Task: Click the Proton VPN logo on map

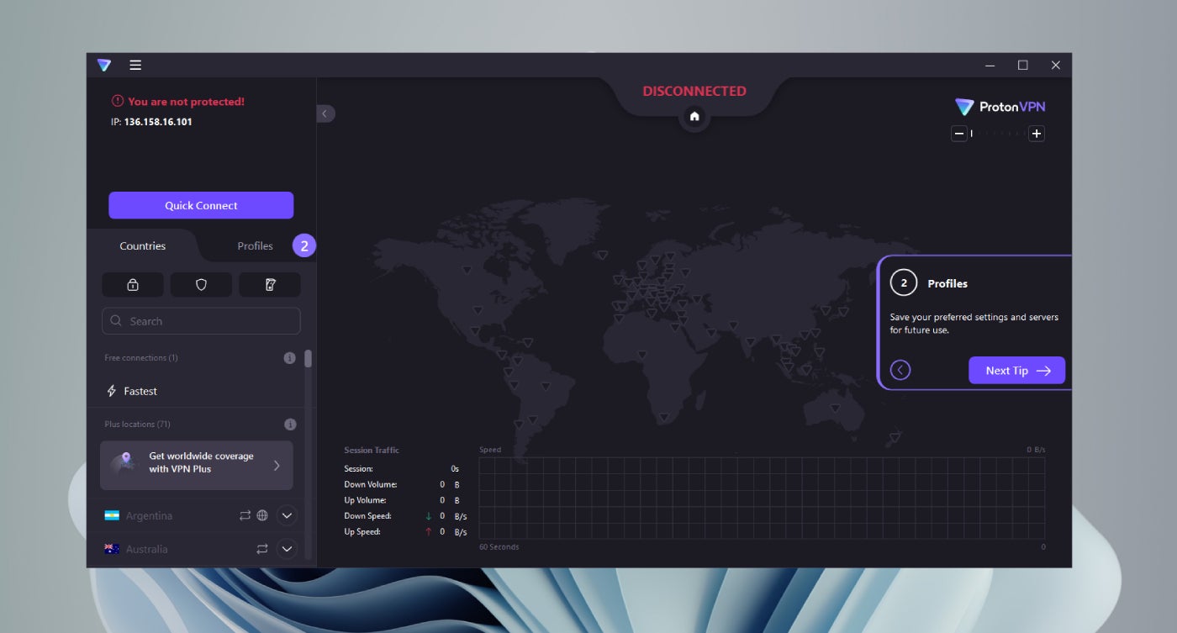Action: (x=1000, y=107)
